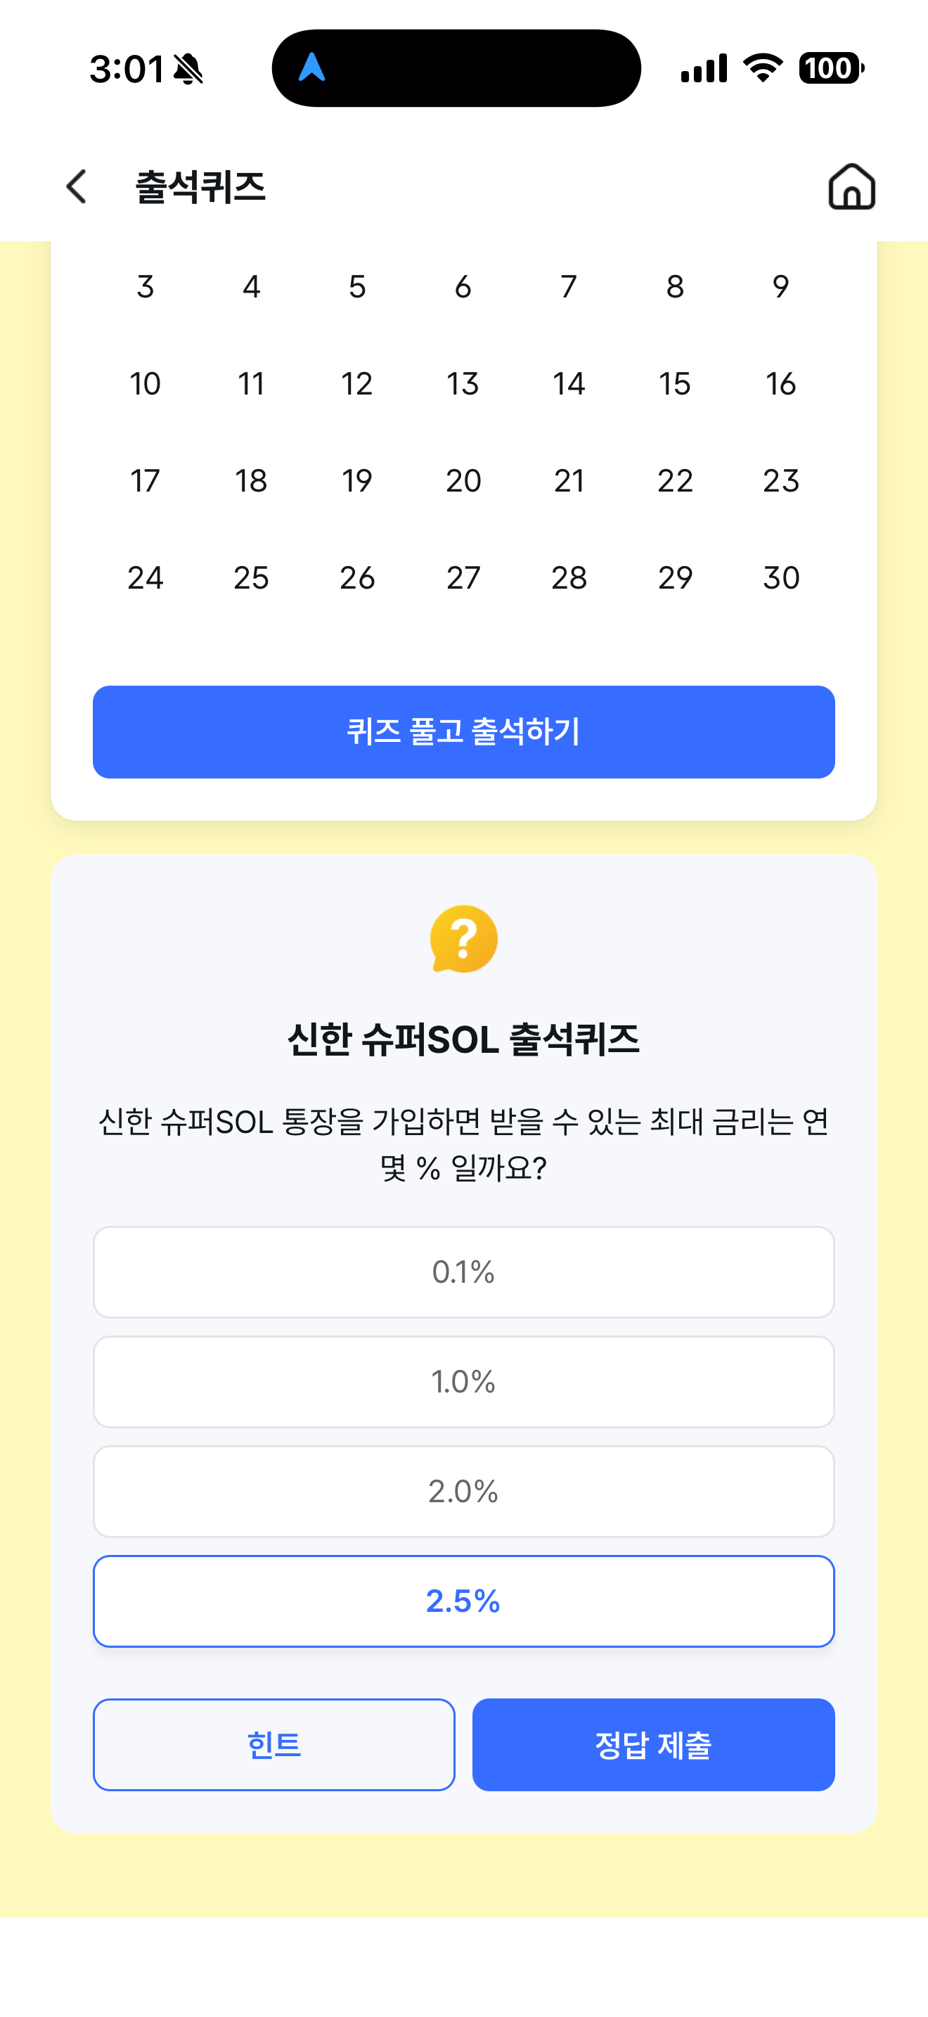Screen dimensions: 928x2017
Task: Tap the battery 100 indicator
Action: pyautogui.click(x=831, y=68)
